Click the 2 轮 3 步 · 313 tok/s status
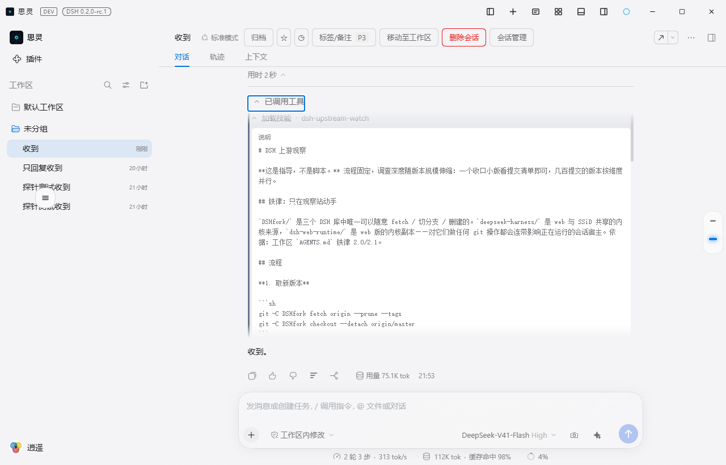Viewport: 726px width, 465px height. click(370, 456)
